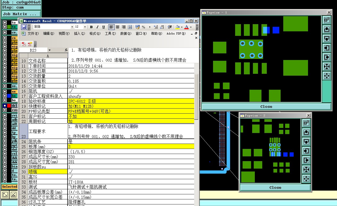Open the font color dropdown arrow
Viewport: 337px width, 206px height.
point(191,27)
